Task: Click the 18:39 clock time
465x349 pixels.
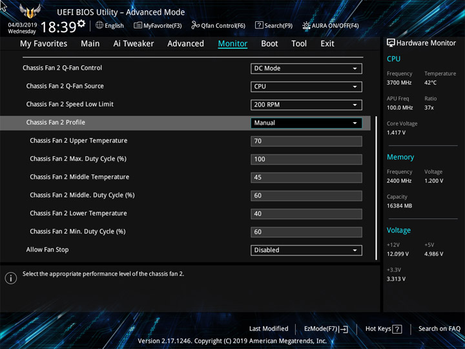Action: click(x=58, y=27)
